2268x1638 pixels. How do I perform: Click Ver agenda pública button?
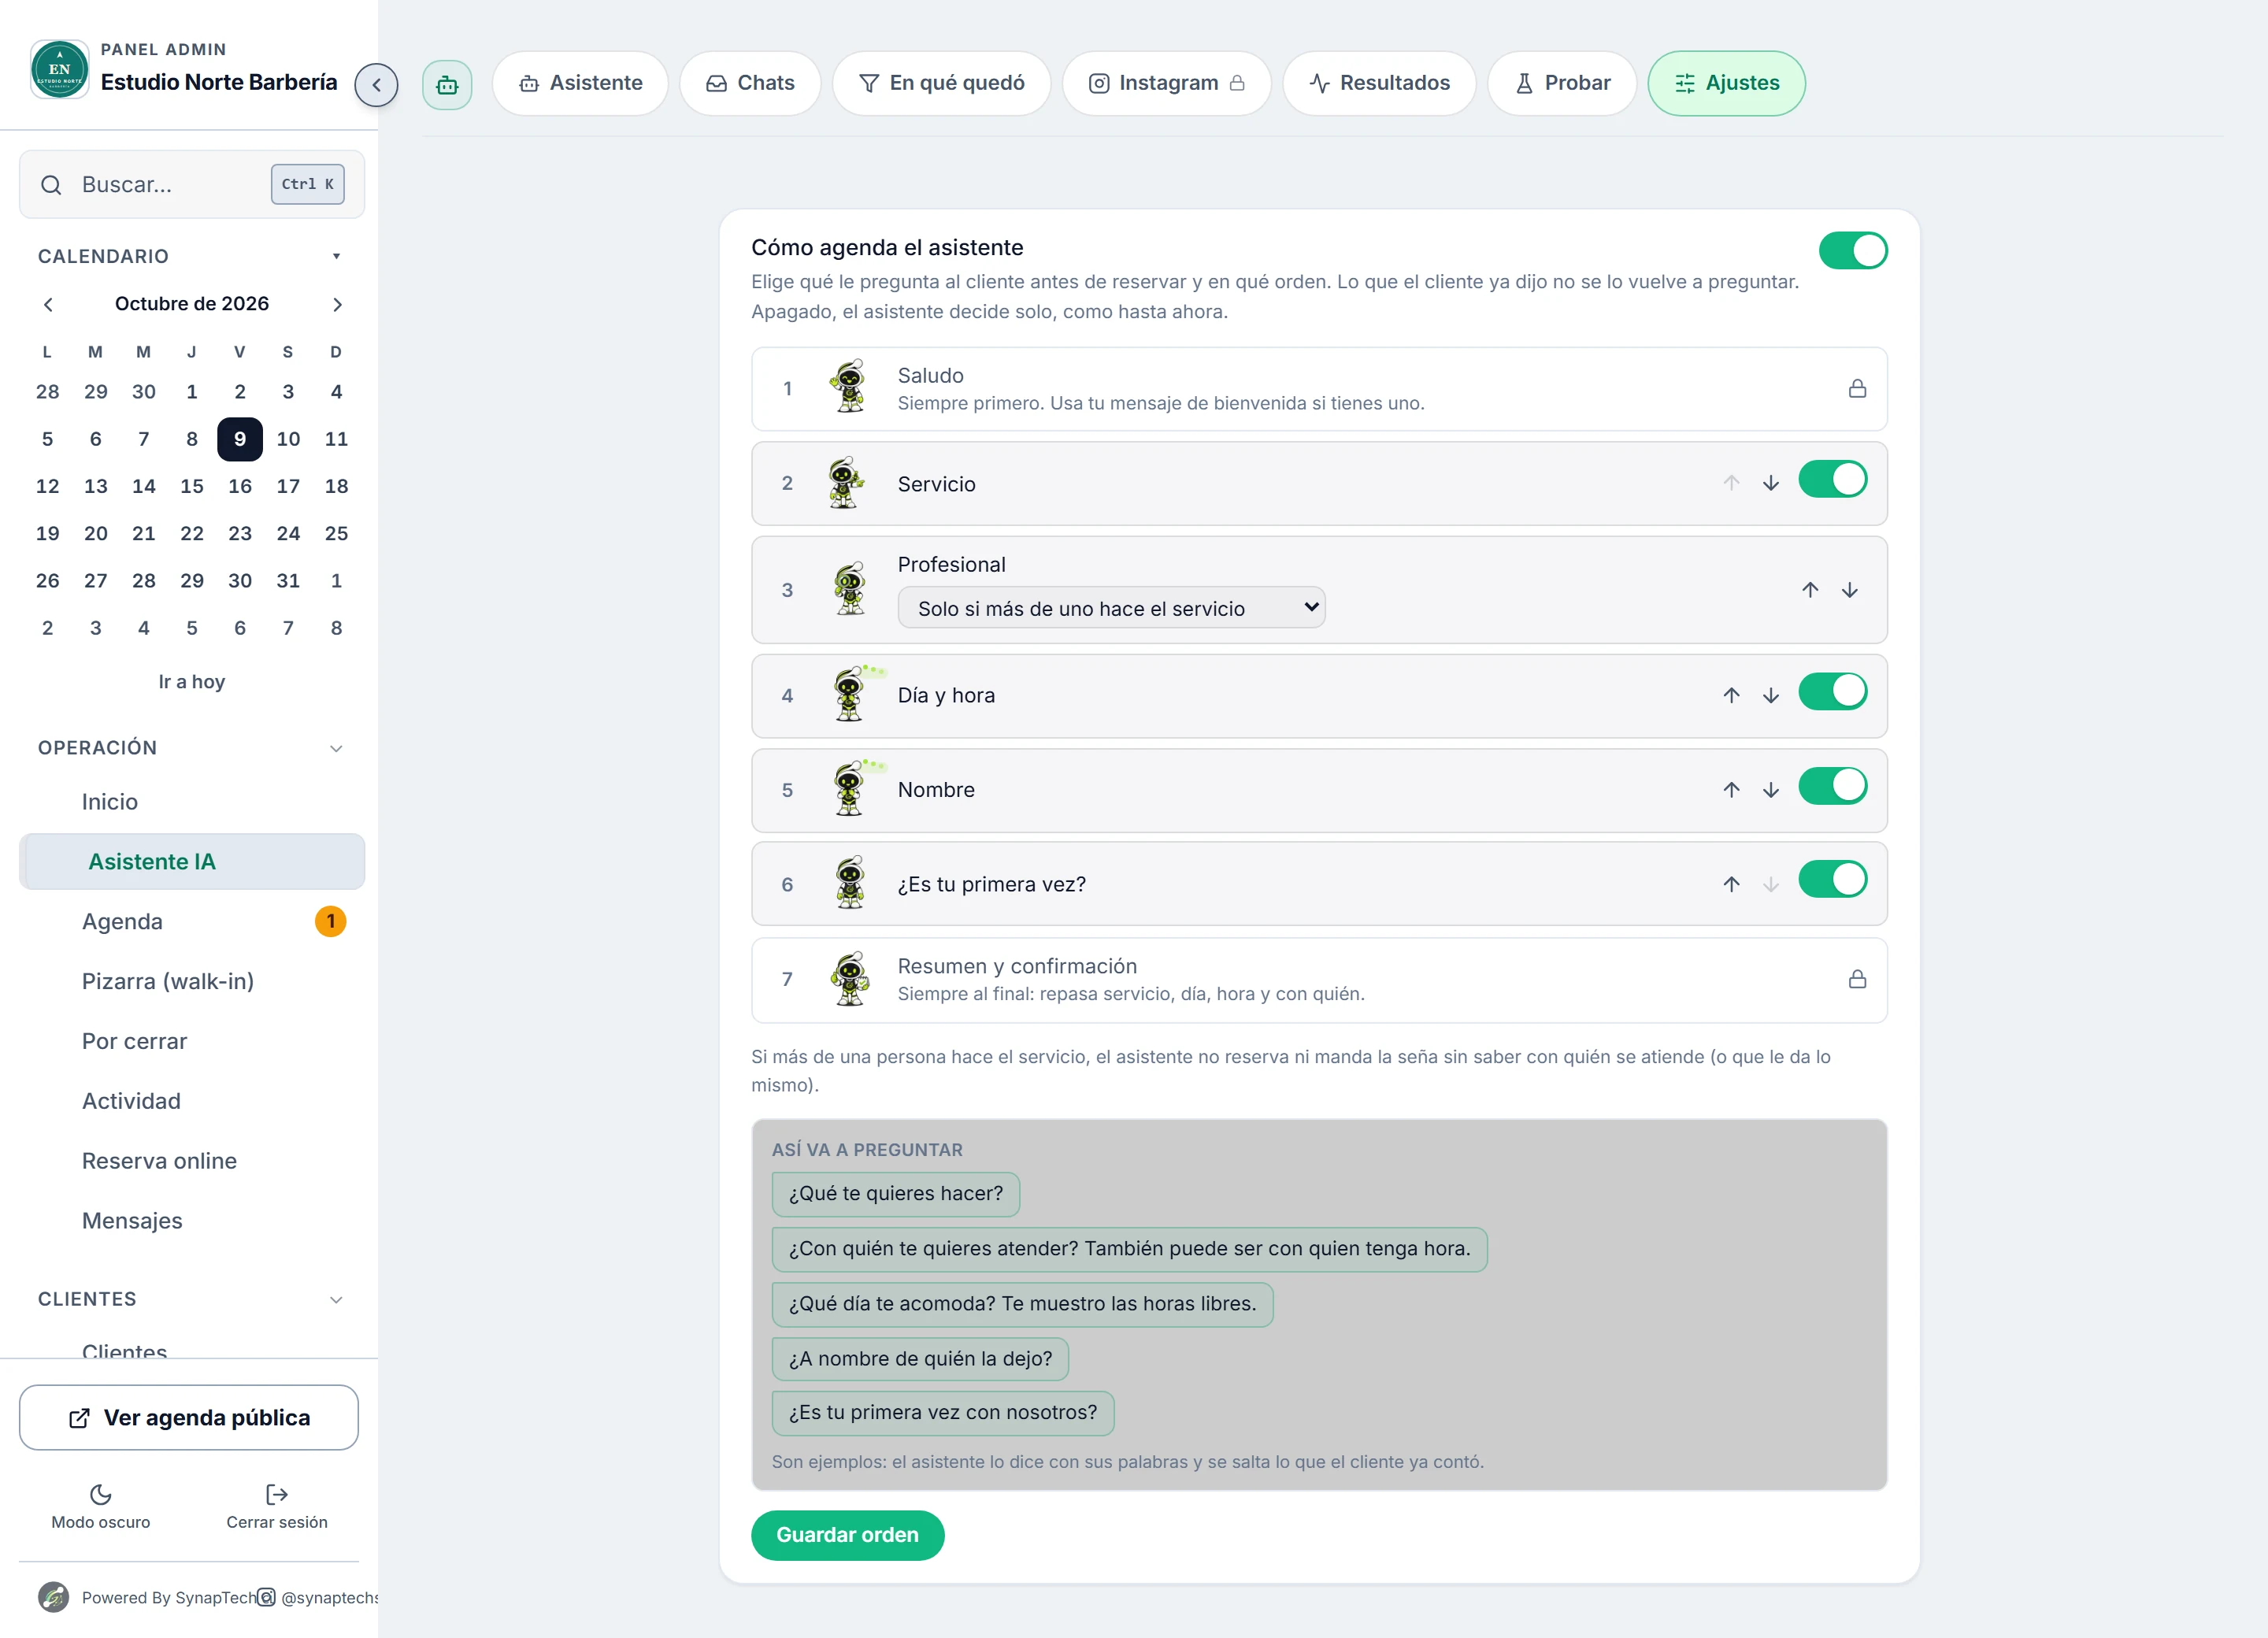[x=189, y=1418]
